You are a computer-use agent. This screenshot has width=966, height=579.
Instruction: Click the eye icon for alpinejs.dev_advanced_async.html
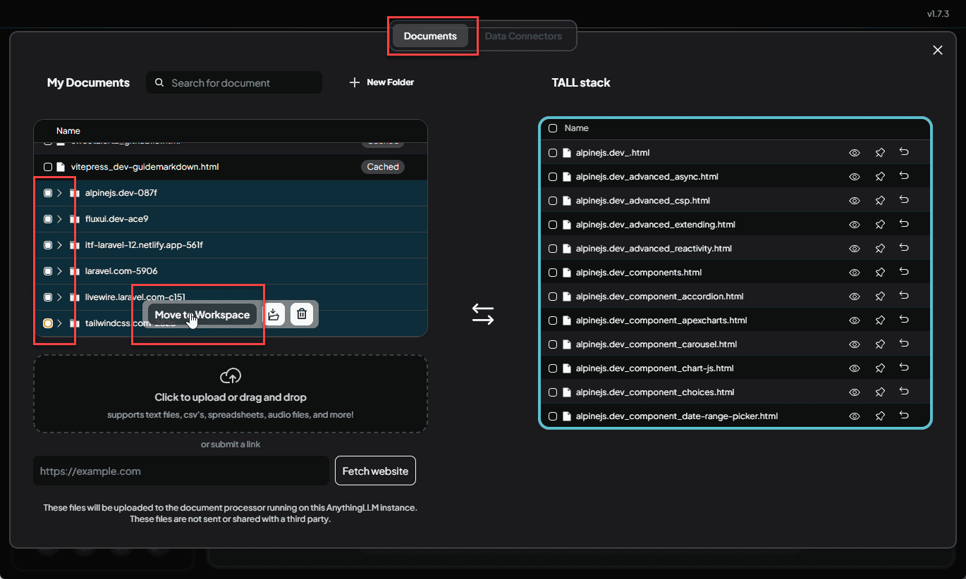855,177
